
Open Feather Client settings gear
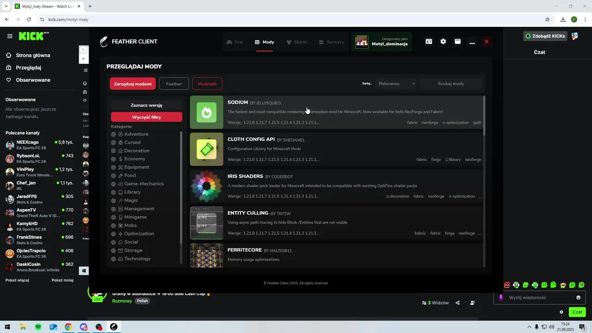(x=443, y=42)
